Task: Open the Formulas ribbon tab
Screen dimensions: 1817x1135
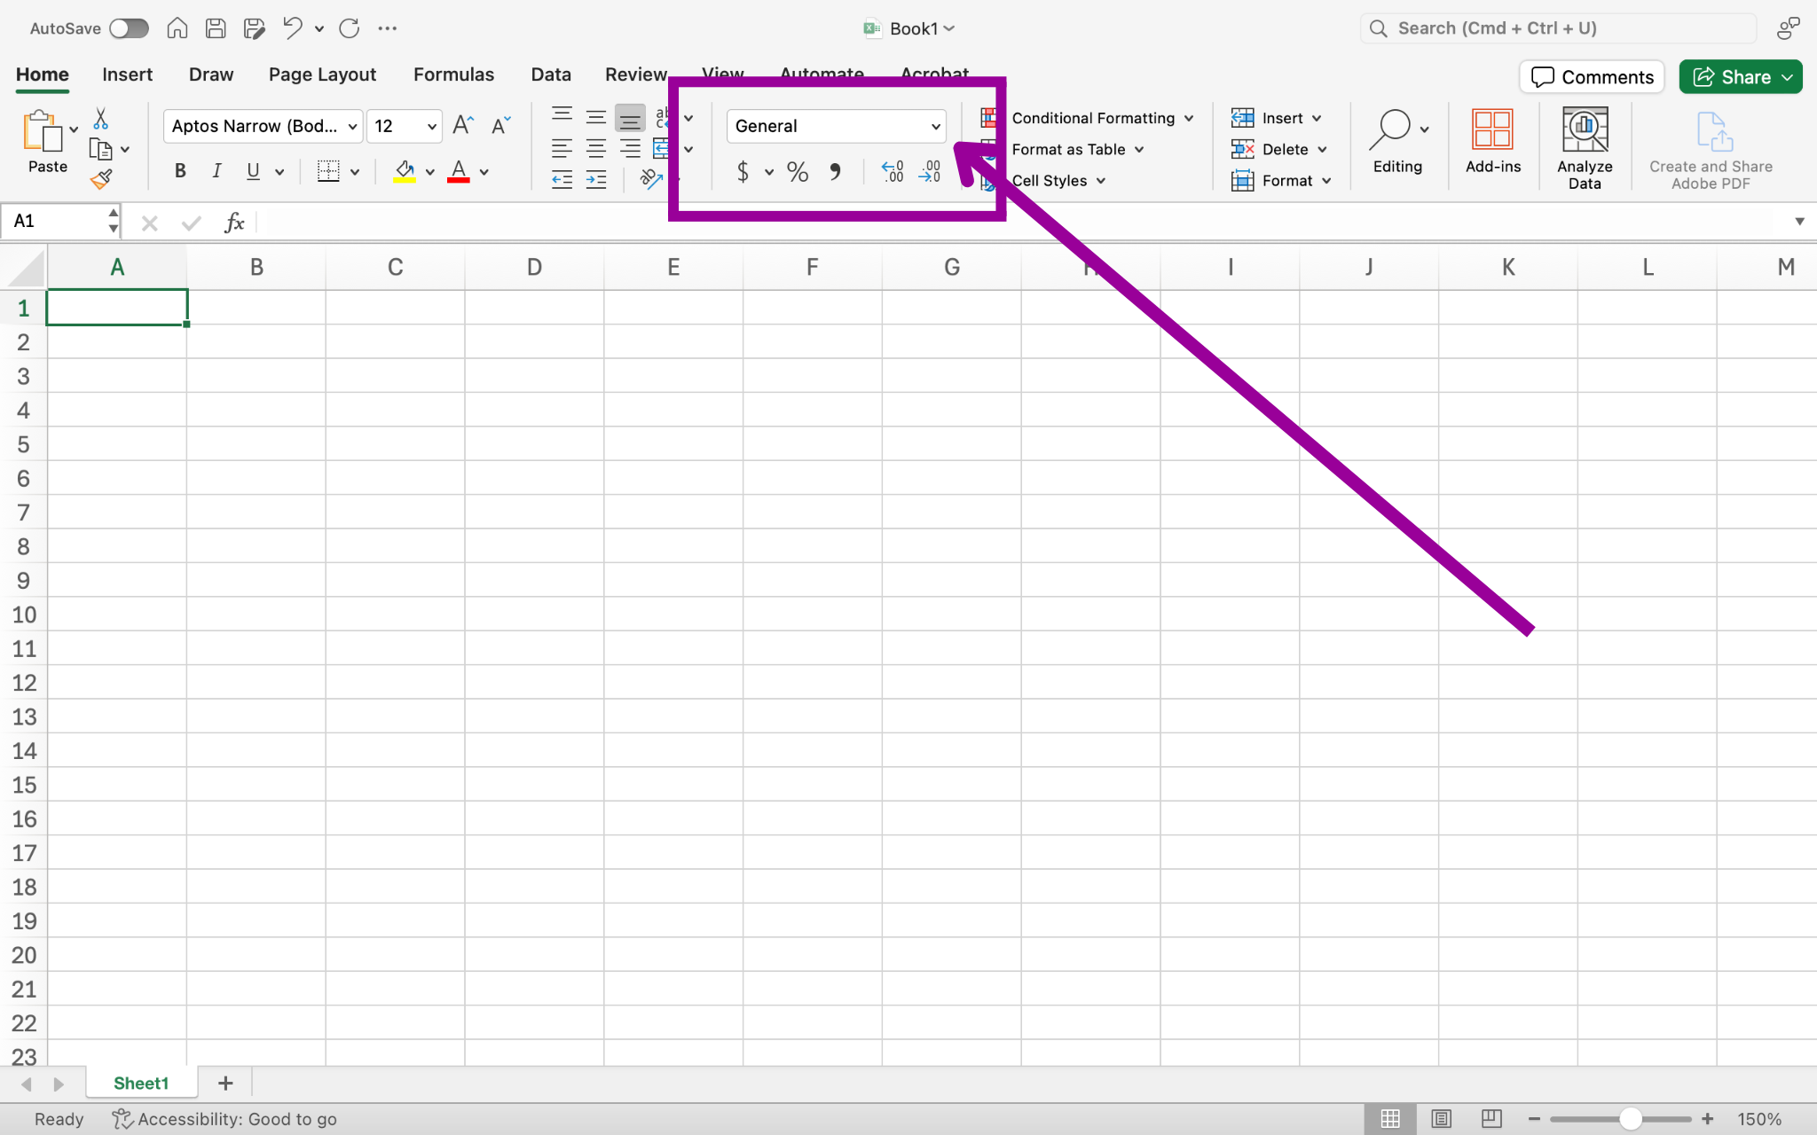Action: 453,74
